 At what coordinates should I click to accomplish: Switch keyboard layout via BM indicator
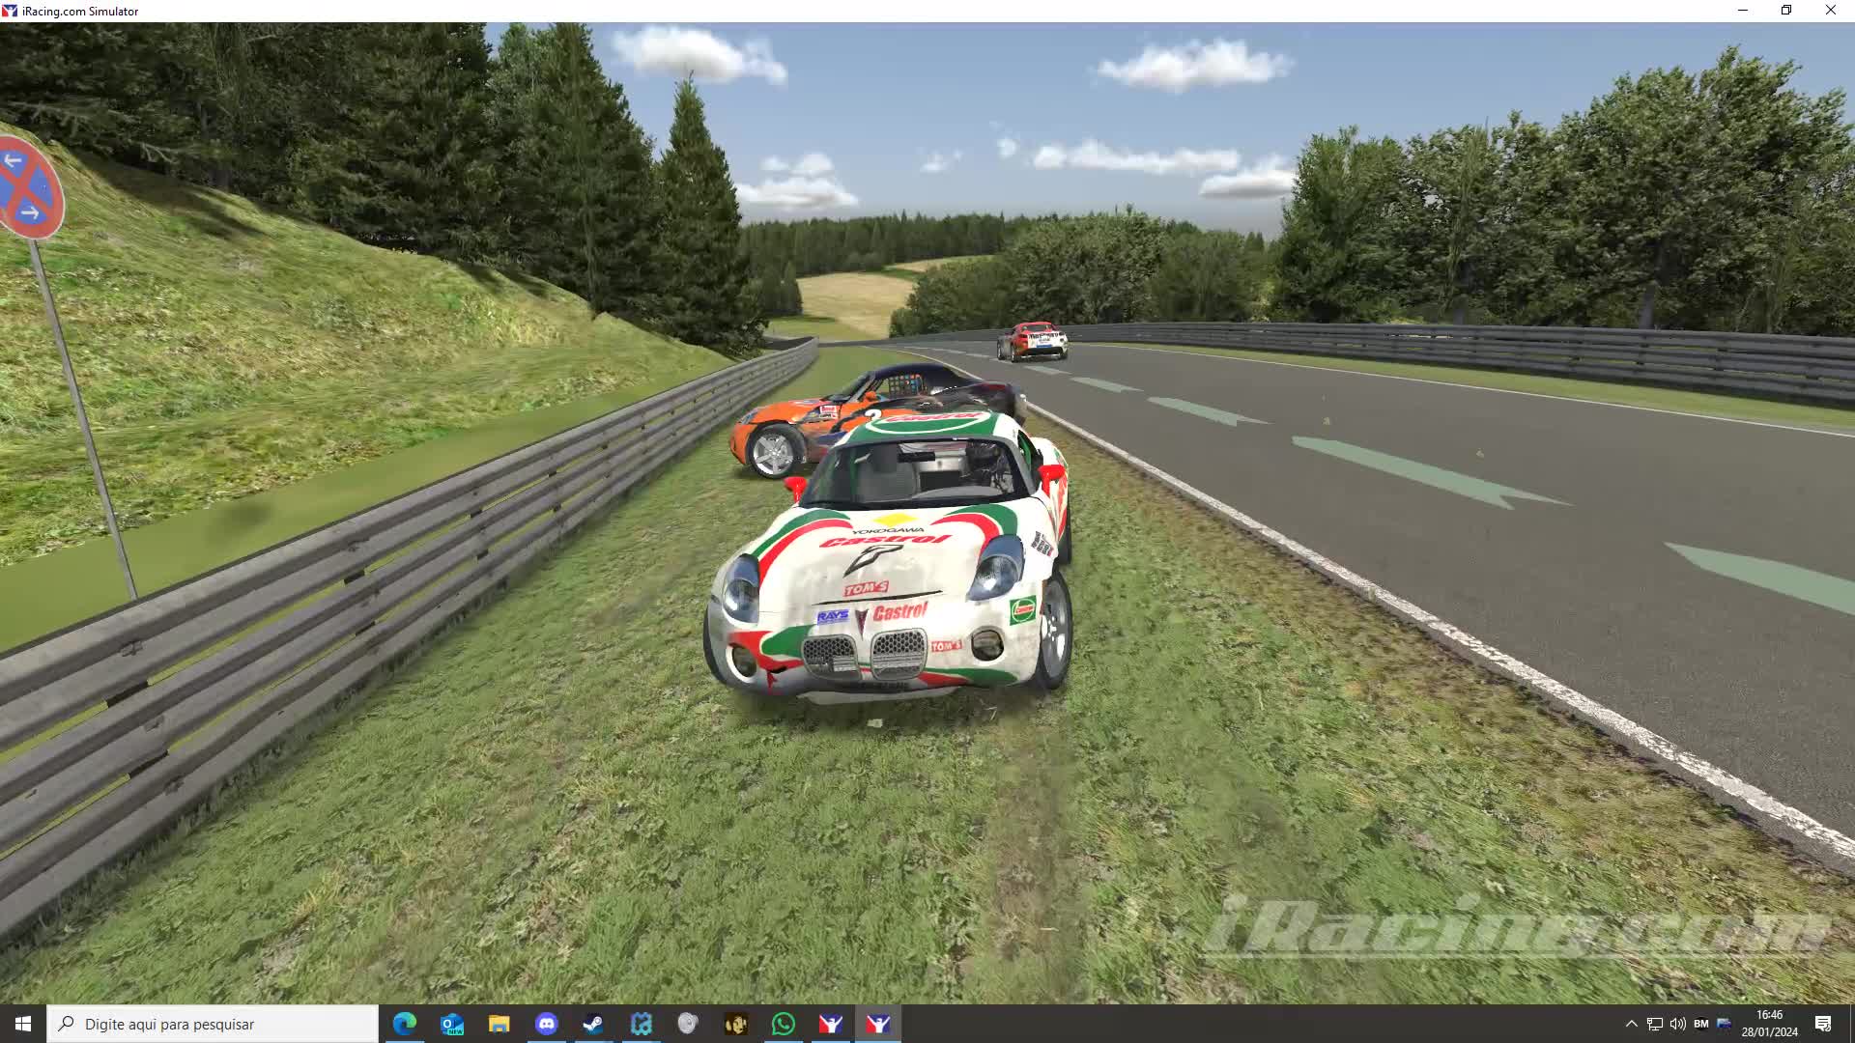1702,1024
